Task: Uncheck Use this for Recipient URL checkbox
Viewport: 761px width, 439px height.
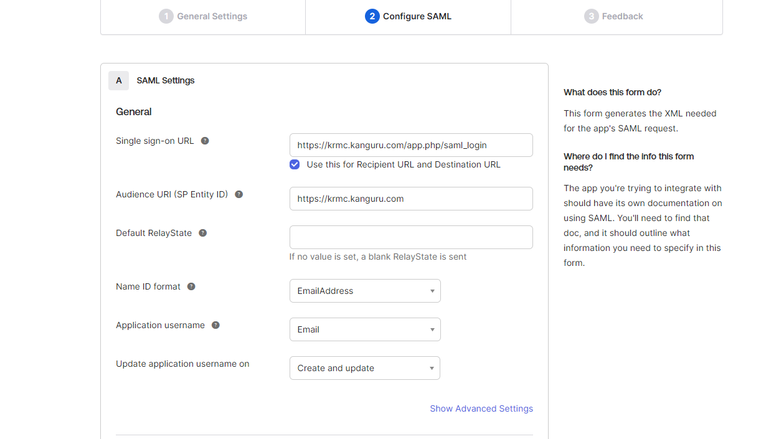Action: (x=295, y=164)
